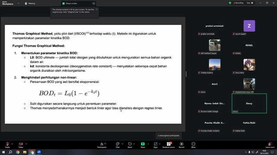Open Breakout rooms
Screen dimensions: 277x155
[x=168, y=145]
